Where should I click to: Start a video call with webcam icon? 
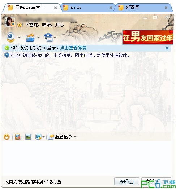(x=10, y=37)
